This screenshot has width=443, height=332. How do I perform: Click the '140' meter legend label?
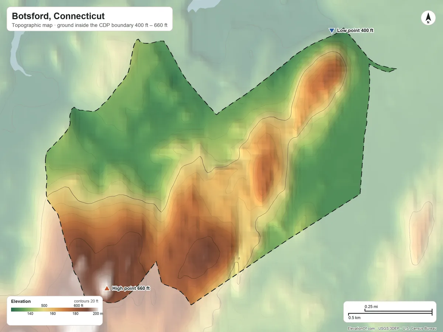pyautogui.click(x=30, y=314)
